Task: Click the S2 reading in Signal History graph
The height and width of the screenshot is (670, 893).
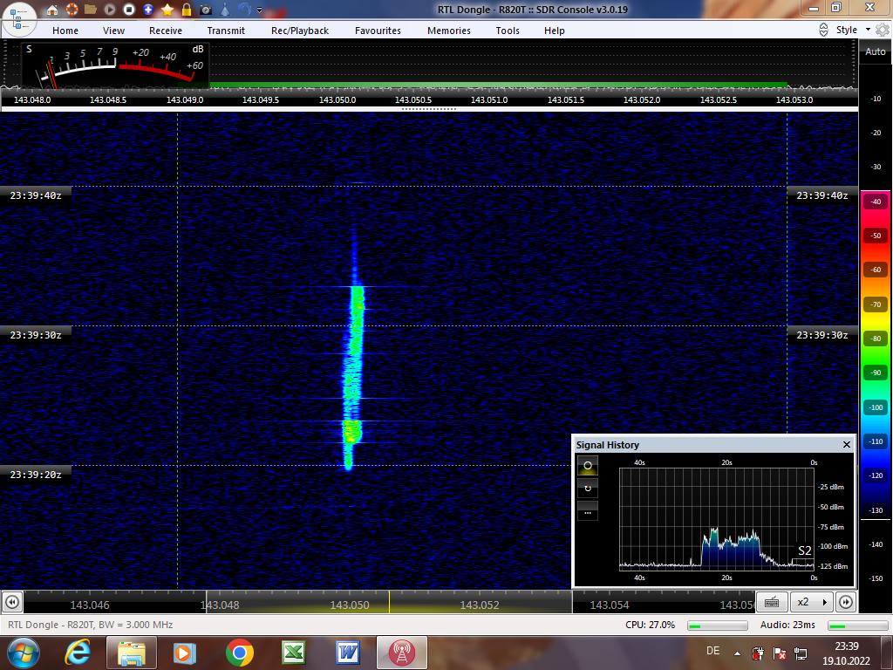Action: (x=804, y=550)
